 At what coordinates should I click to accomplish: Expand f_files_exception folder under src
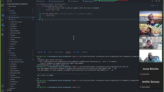[15, 31]
